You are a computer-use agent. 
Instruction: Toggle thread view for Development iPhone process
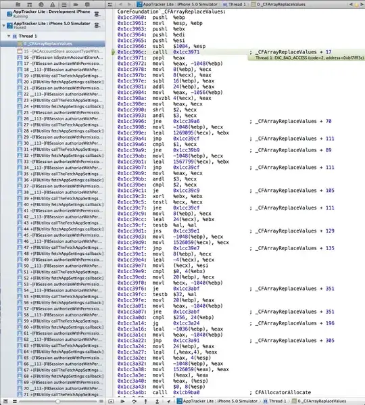(x=97, y=14)
